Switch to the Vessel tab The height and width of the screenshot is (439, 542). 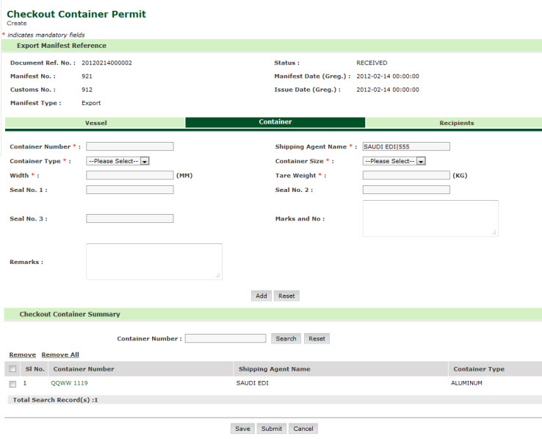[95, 123]
